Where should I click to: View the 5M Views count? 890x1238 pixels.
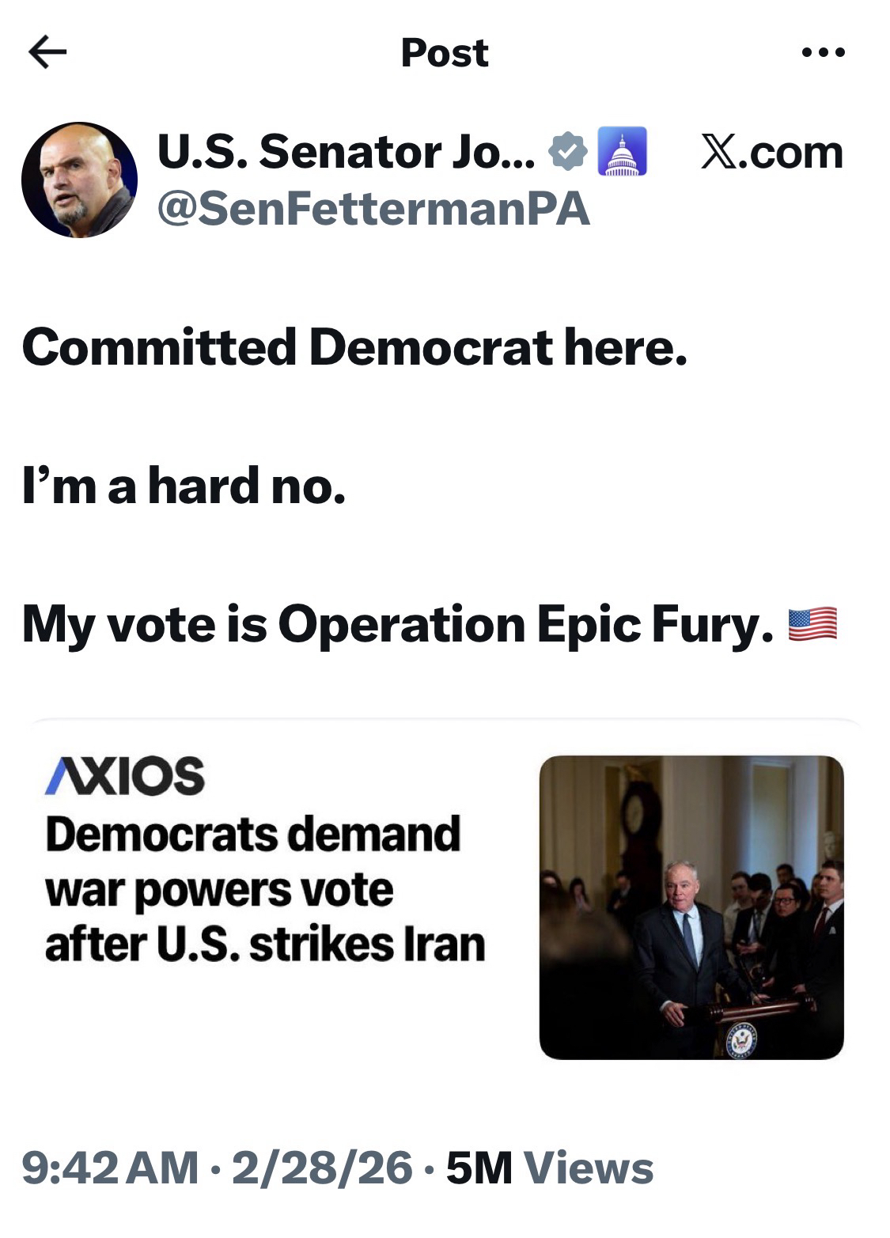coord(550,1168)
